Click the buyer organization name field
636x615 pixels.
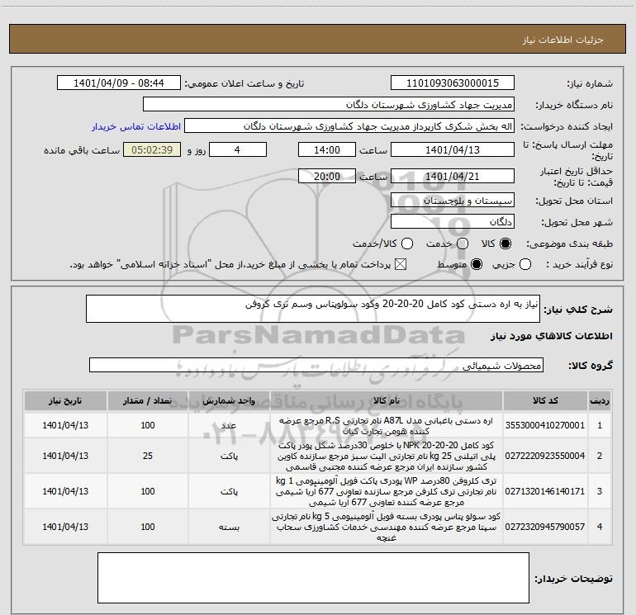[x=329, y=105]
